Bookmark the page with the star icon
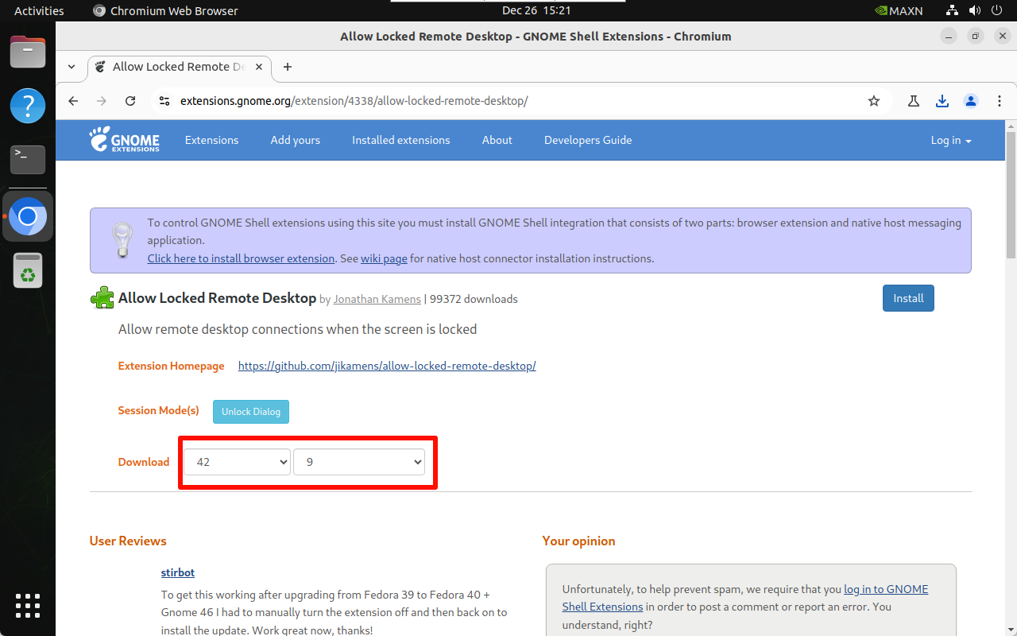Viewport: 1017px width, 636px height. [x=873, y=101]
